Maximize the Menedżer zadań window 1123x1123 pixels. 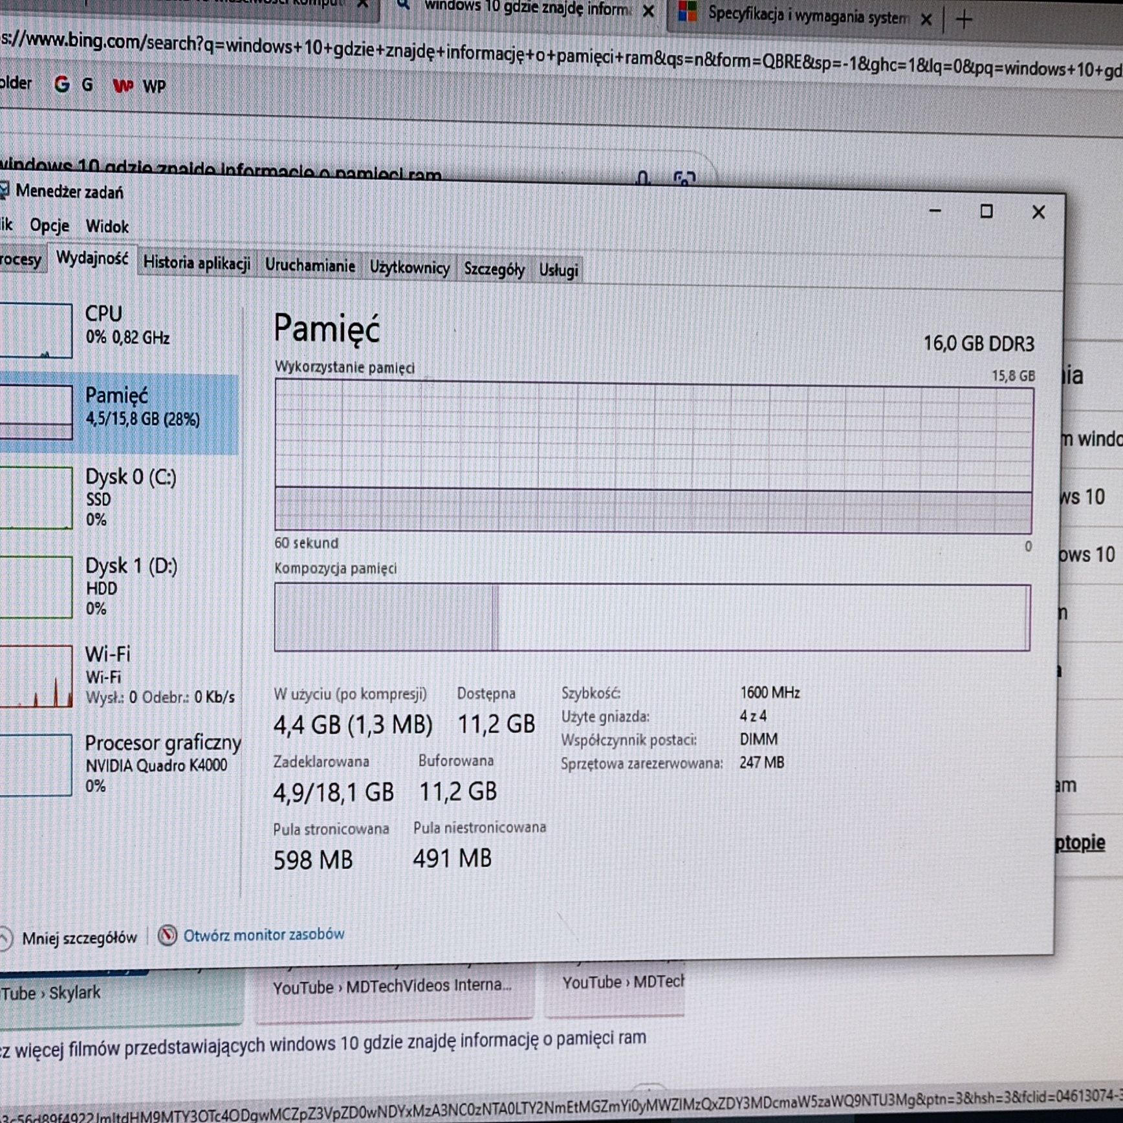pos(987,211)
